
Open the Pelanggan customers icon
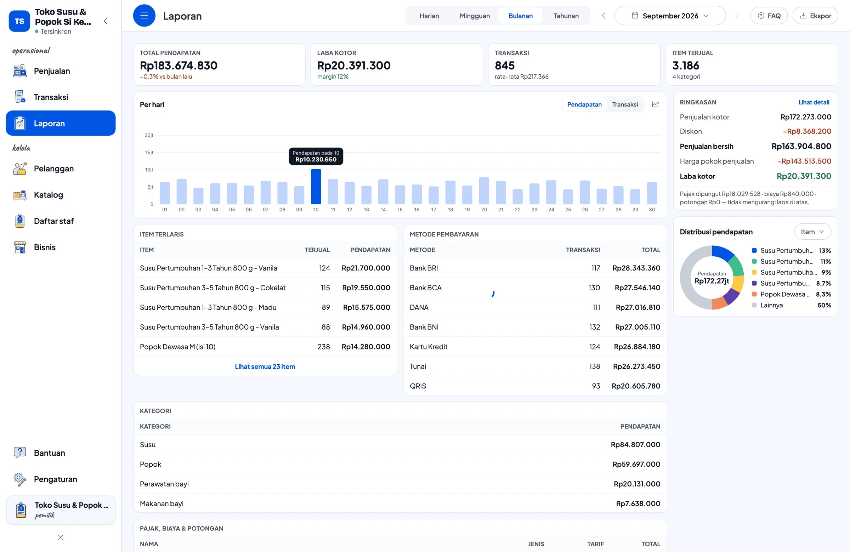point(20,169)
